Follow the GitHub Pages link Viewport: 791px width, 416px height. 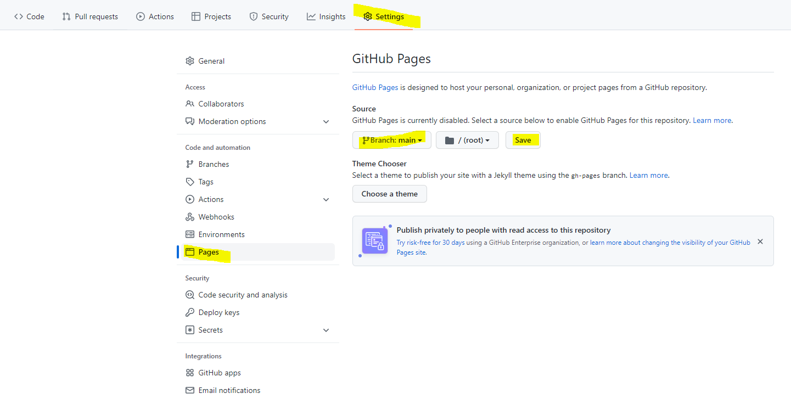click(x=375, y=87)
